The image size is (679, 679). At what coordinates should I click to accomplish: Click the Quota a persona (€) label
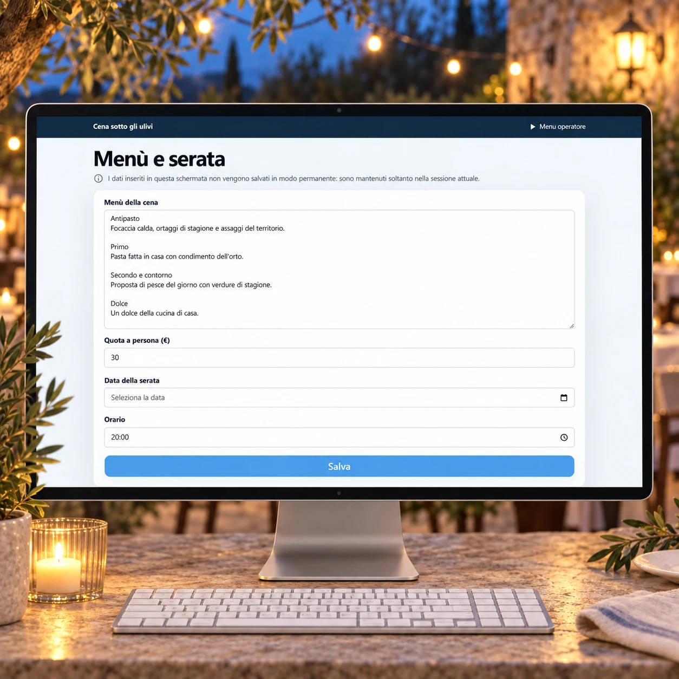(137, 341)
